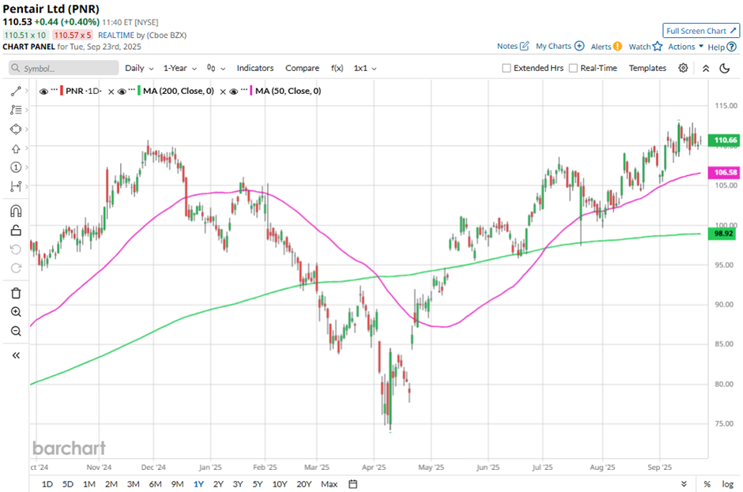Click the zoom out magnifier icon
743x492 pixels.
point(15,331)
